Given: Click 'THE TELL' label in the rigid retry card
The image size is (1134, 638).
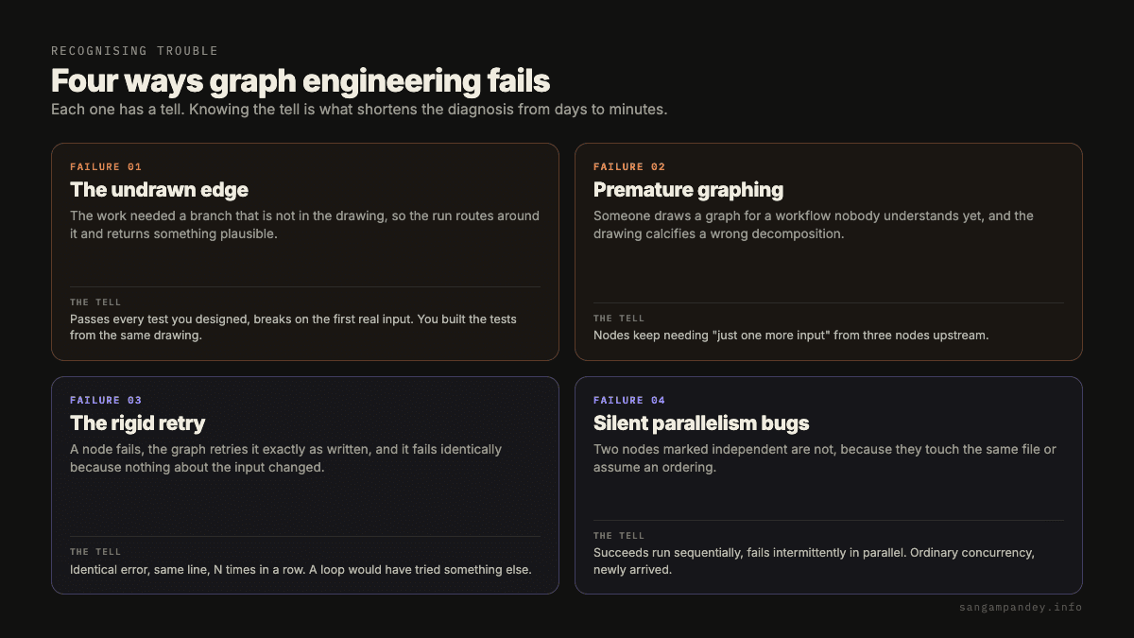Looking at the screenshot, I should coord(95,552).
